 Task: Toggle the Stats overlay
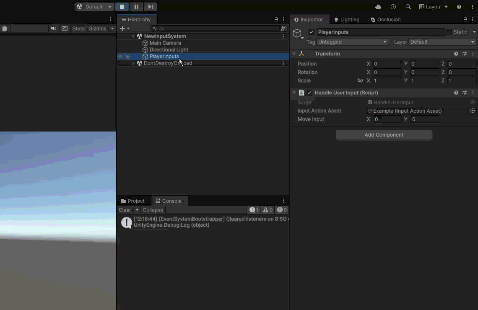(78, 28)
